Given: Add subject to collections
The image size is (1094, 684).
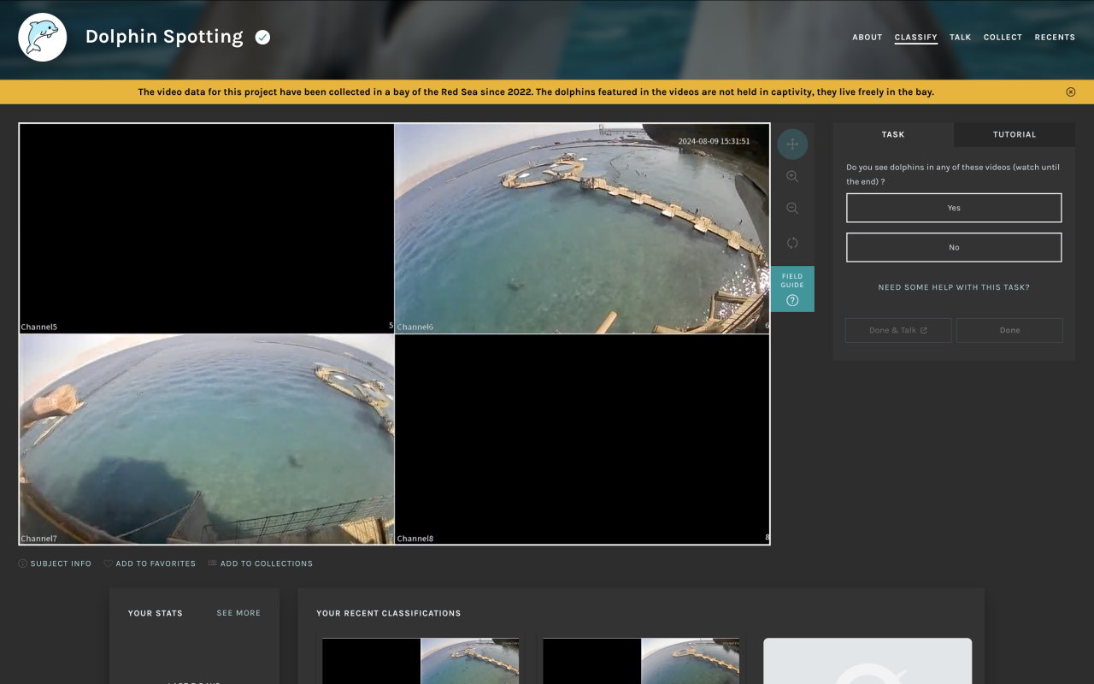Looking at the screenshot, I should (x=261, y=563).
